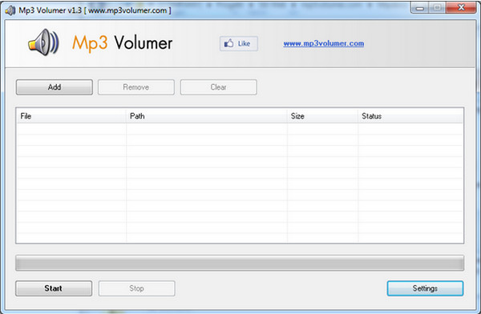Open the www.mp3volumer.com link
The image size is (481, 314).
pos(324,43)
